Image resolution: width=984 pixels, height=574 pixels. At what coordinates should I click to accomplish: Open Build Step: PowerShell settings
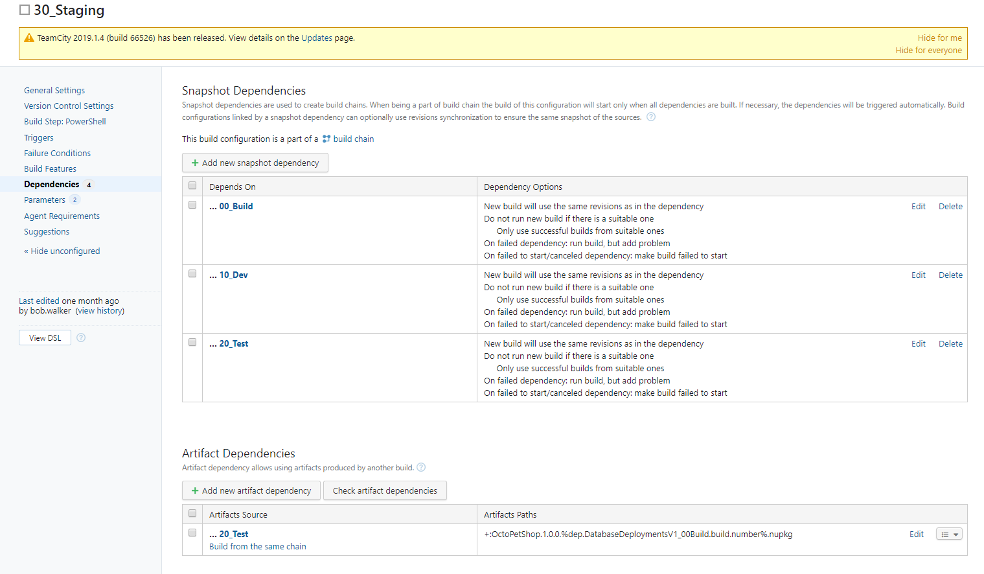click(x=65, y=122)
